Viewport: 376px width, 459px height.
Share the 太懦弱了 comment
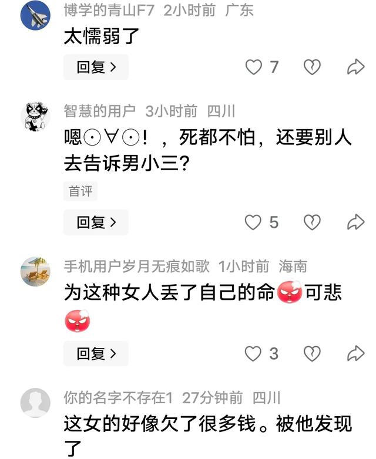[x=356, y=67]
